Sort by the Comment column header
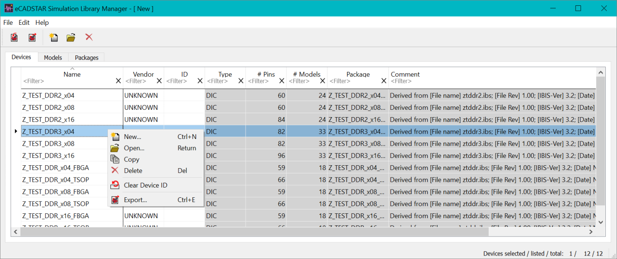617x259 pixels. click(405, 74)
